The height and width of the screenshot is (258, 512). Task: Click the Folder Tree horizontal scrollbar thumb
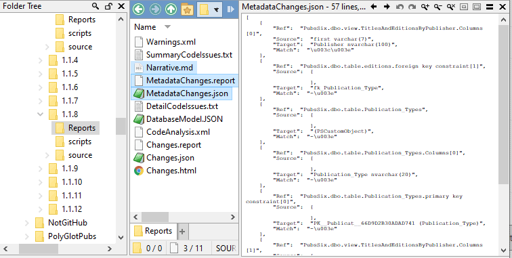[39, 249]
